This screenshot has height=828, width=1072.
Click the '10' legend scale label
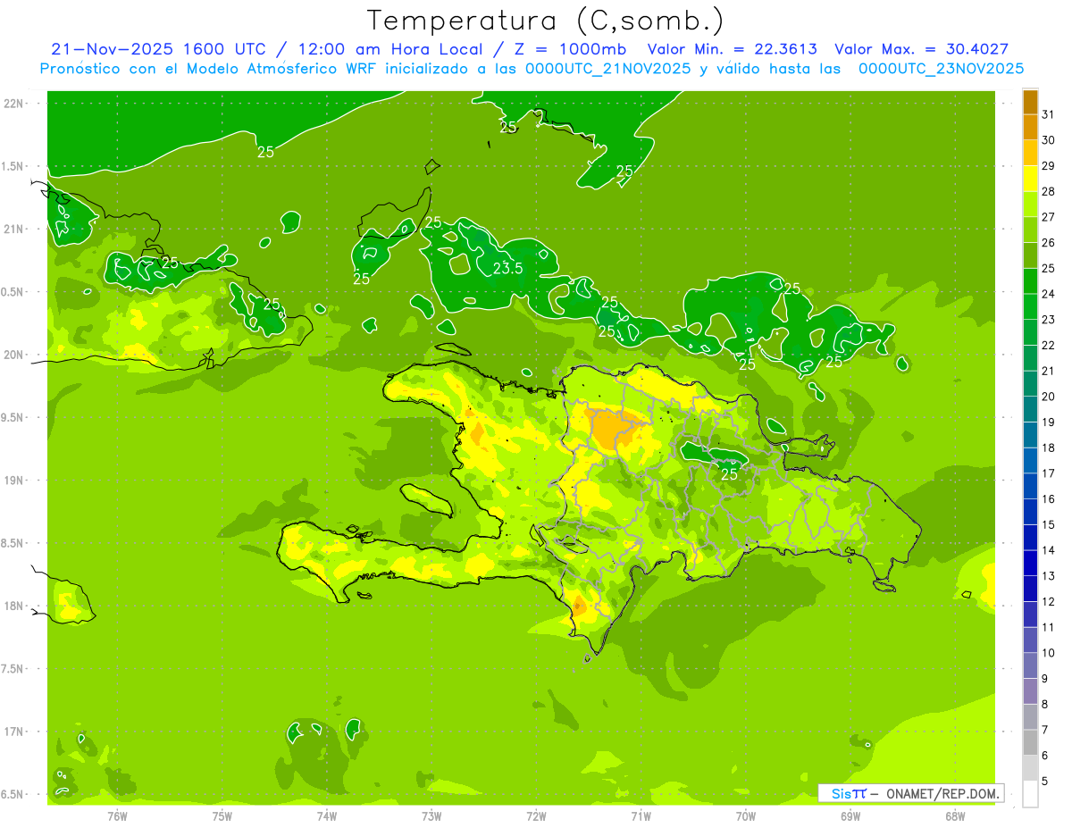tap(1049, 653)
